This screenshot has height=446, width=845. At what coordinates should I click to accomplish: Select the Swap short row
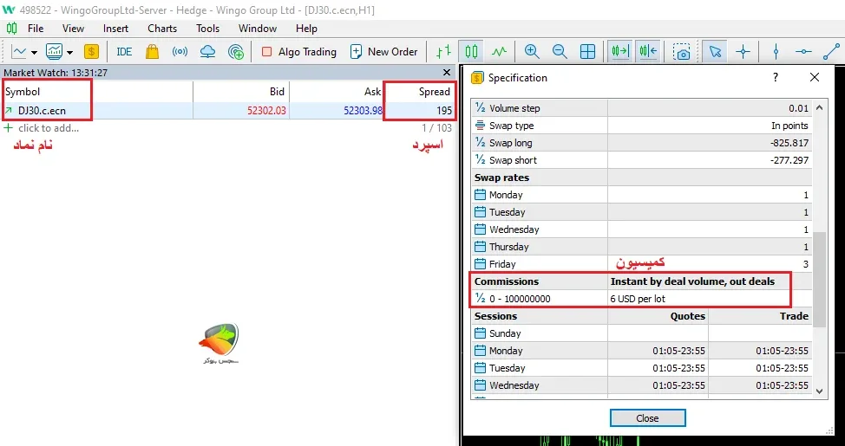[641, 160]
